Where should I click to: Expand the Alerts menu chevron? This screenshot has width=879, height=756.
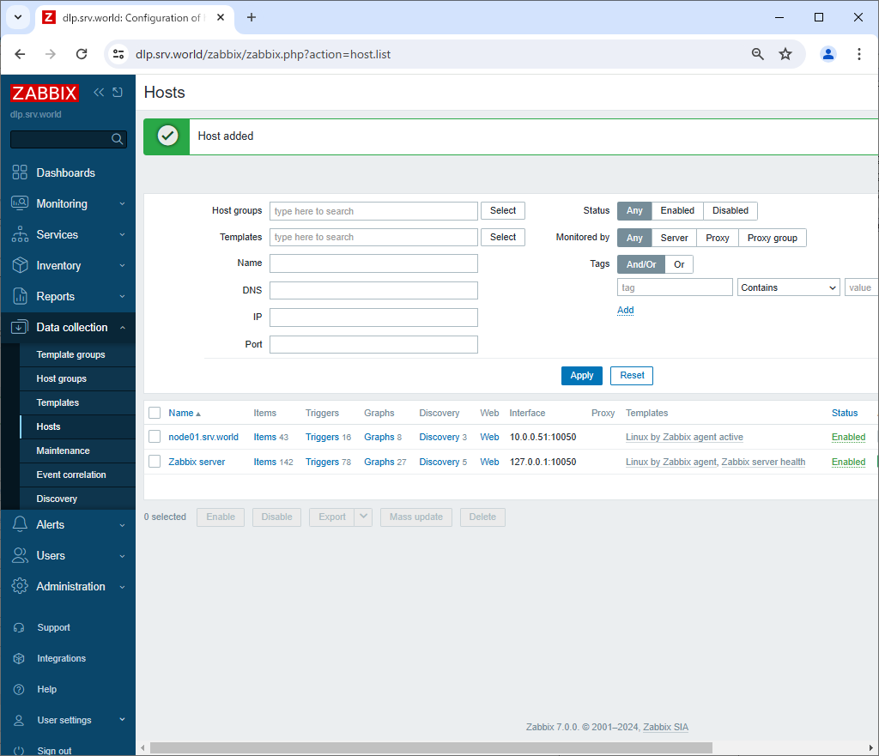click(122, 524)
